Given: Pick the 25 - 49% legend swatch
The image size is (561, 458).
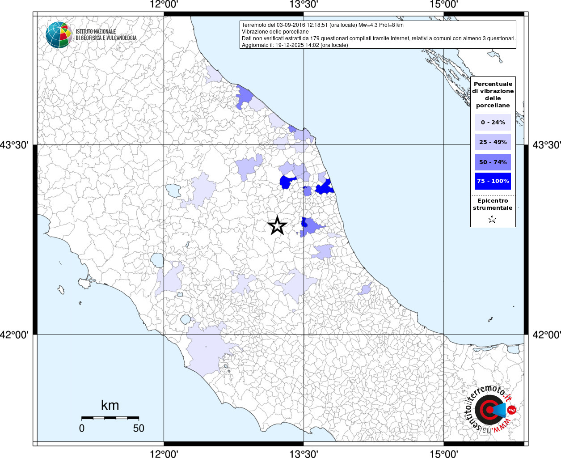Looking at the screenshot, I should tap(493, 142).
